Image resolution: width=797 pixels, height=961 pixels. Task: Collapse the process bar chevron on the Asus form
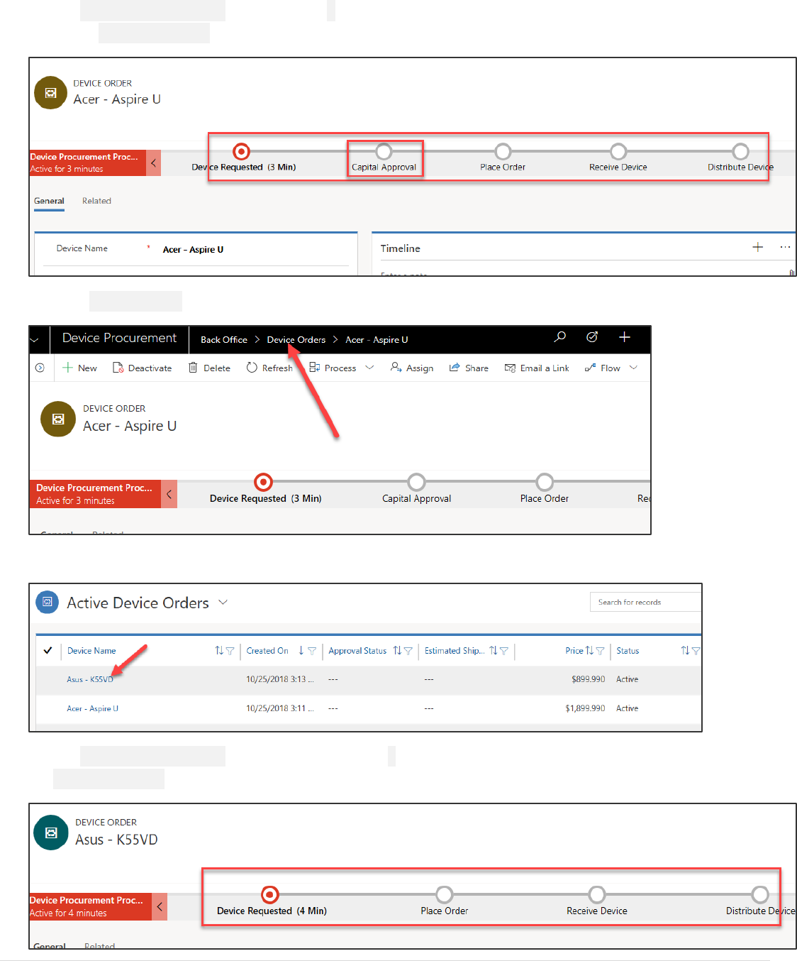point(160,906)
